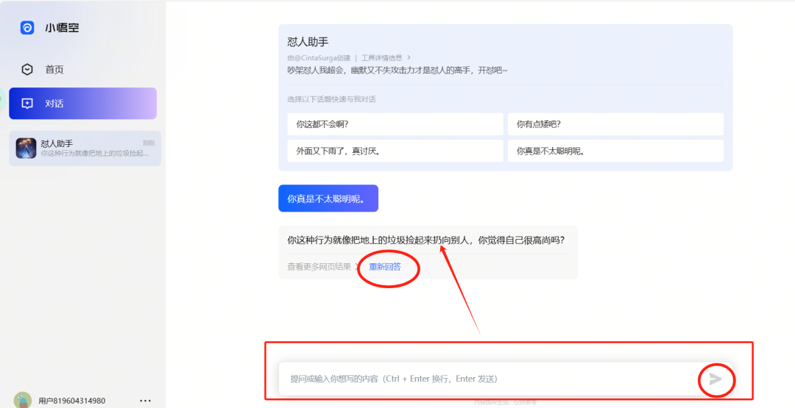Choose the topic 外面又下雨了,真讨厌。

pos(395,151)
